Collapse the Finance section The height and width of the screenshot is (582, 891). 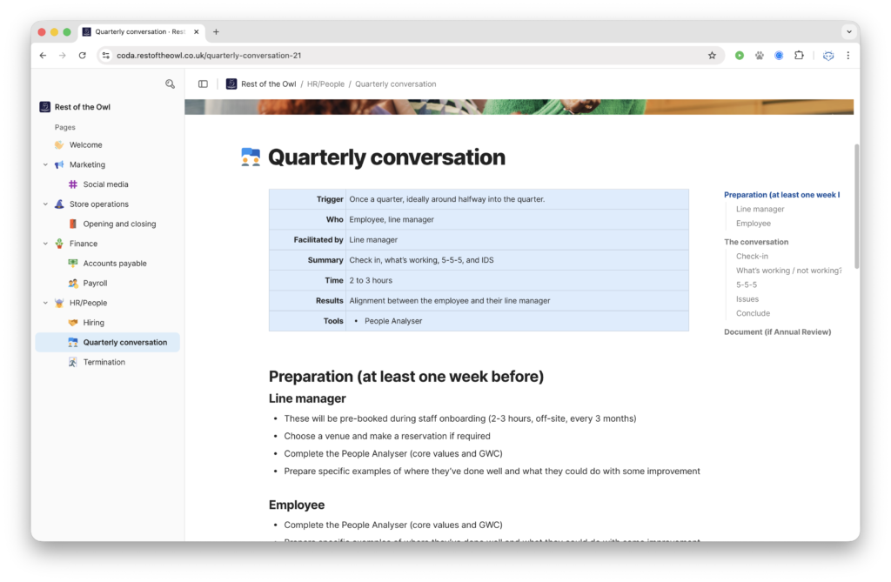click(x=44, y=243)
